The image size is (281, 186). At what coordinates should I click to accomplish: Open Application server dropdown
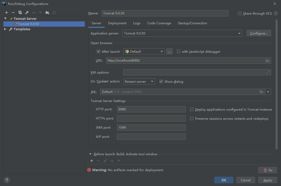click(x=239, y=33)
